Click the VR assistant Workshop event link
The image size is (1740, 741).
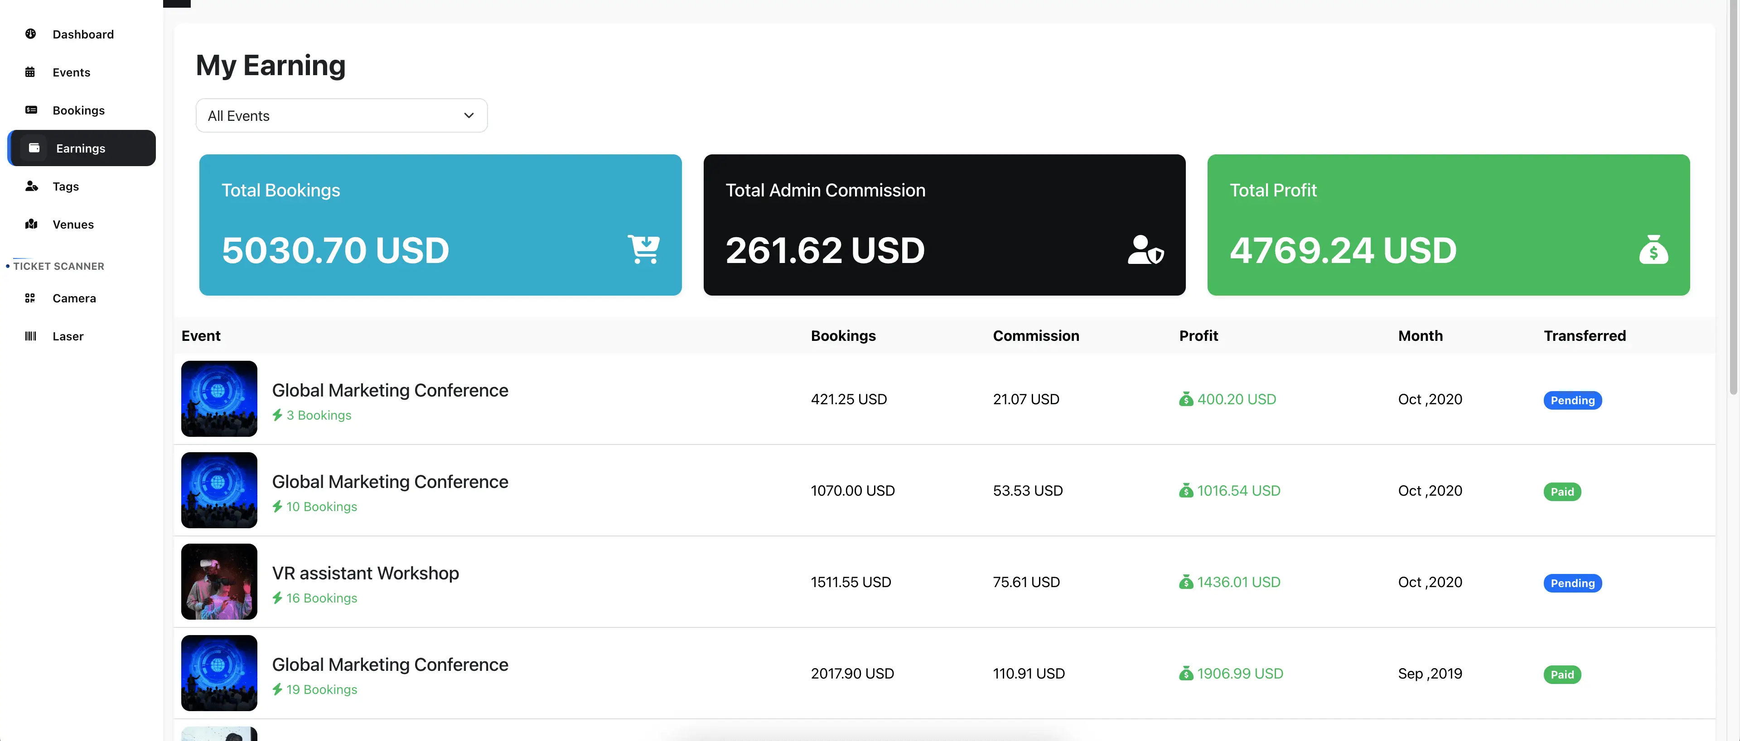point(365,572)
